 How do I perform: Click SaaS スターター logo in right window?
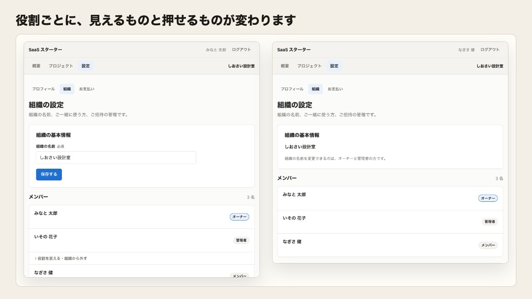294,50
